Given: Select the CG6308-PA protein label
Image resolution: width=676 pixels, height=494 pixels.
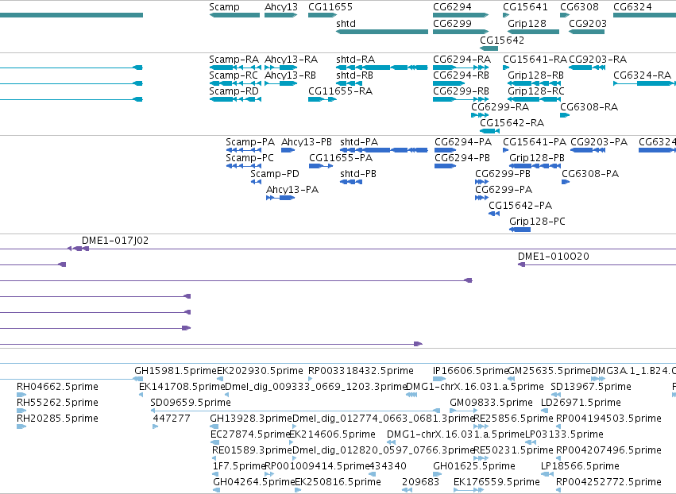Looking at the screenshot, I should tap(590, 174).
